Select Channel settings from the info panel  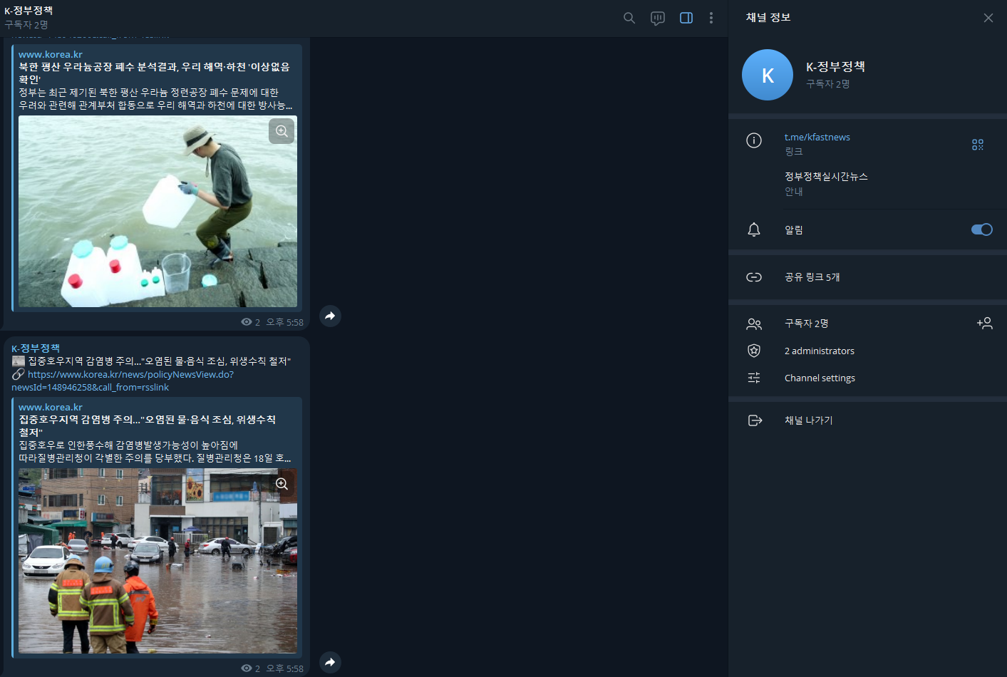tap(820, 378)
